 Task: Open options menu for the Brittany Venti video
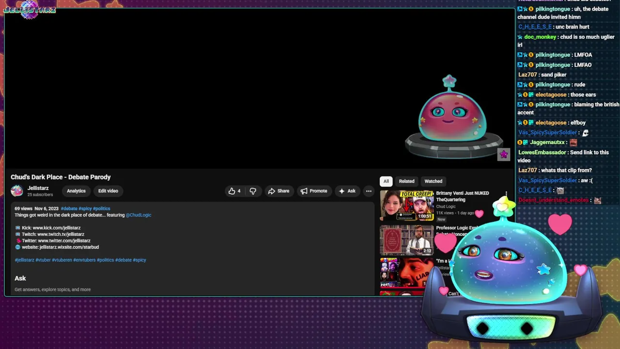coord(506,194)
